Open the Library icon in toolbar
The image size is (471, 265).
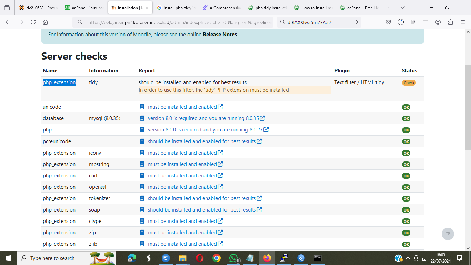(x=413, y=22)
